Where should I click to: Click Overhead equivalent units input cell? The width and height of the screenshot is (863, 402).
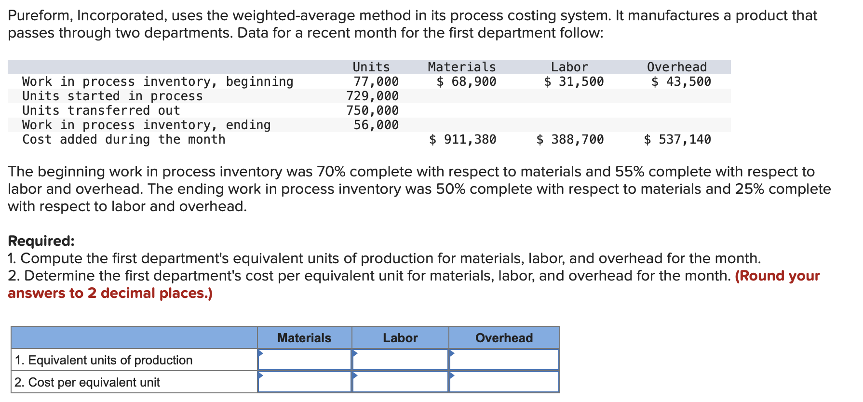pyautogui.click(x=504, y=360)
